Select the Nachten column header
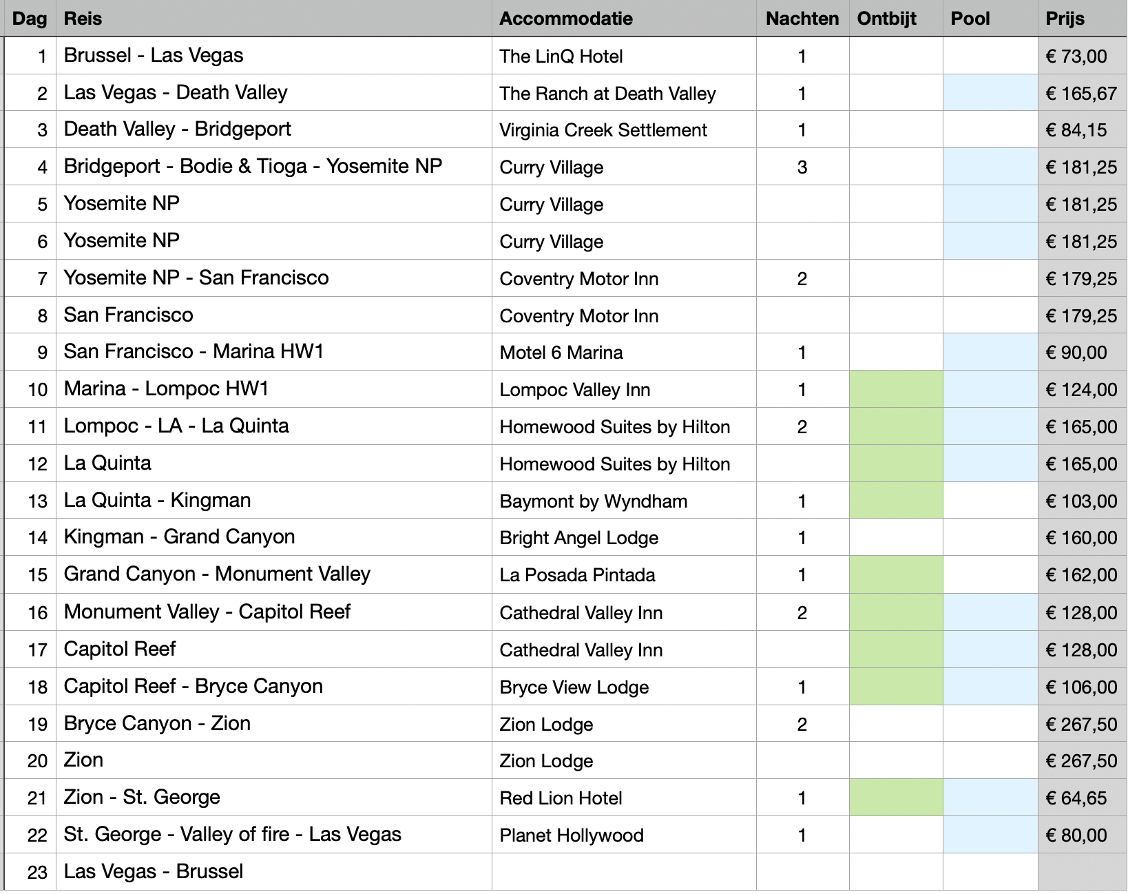1128x894 pixels. (x=802, y=19)
